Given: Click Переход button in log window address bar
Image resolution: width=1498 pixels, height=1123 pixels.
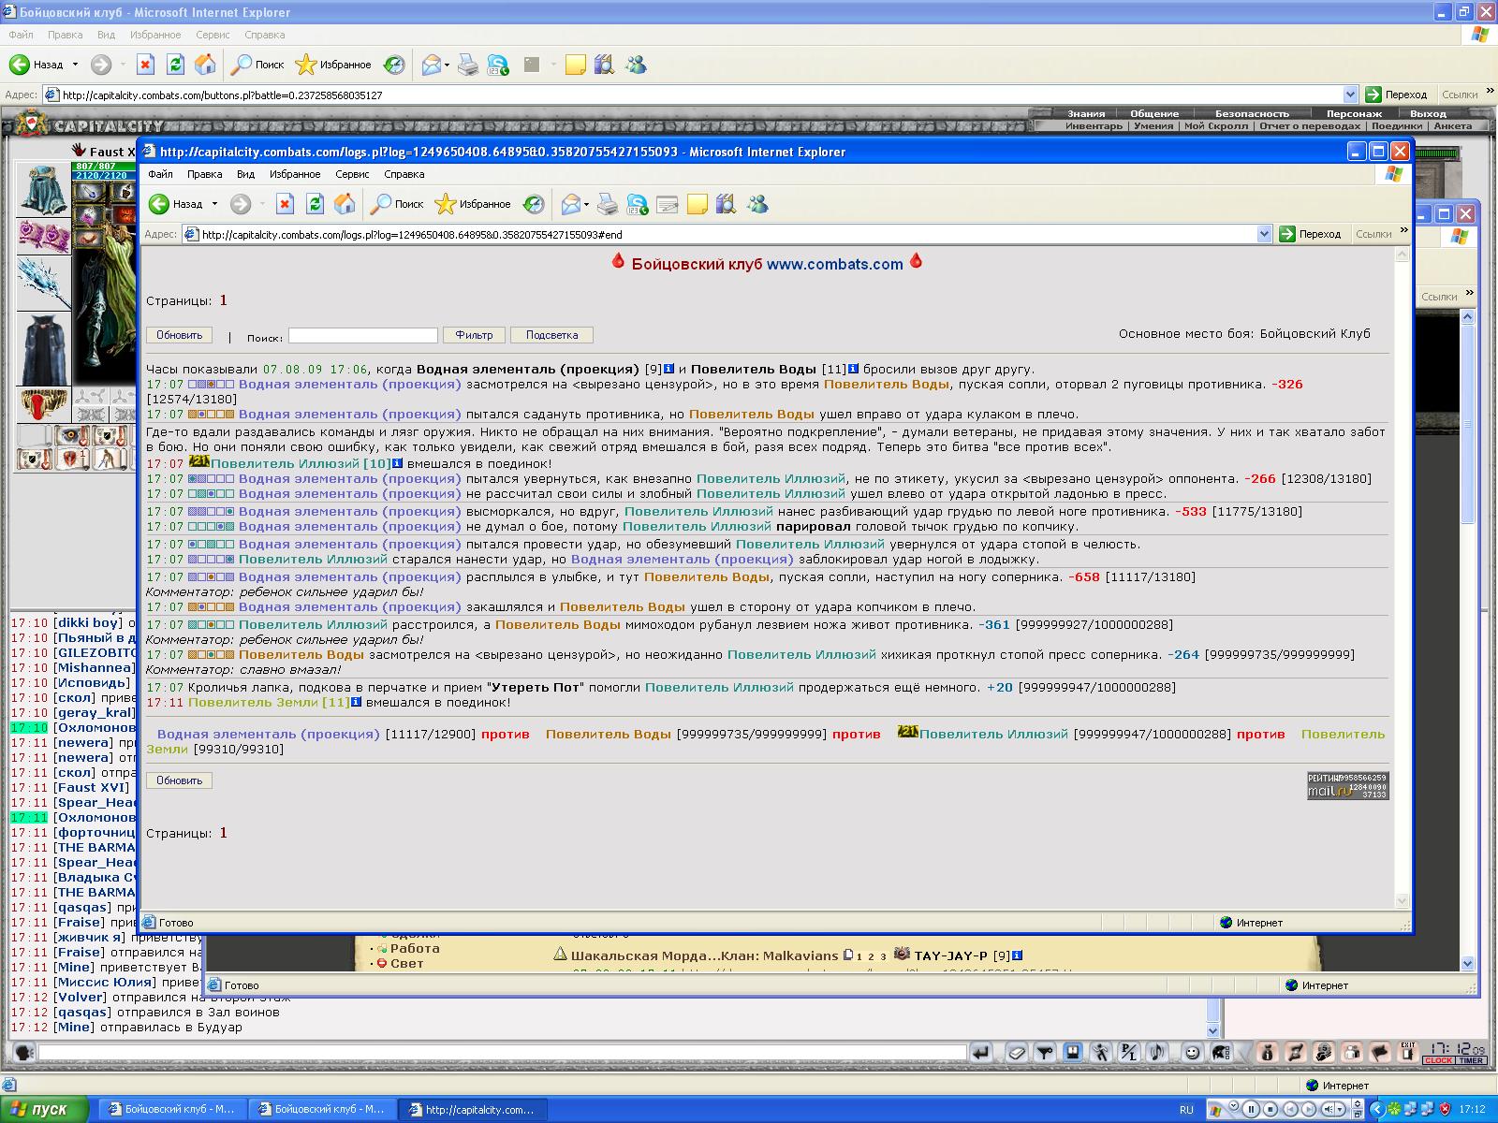Looking at the screenshot, I should pos(1311,234).
